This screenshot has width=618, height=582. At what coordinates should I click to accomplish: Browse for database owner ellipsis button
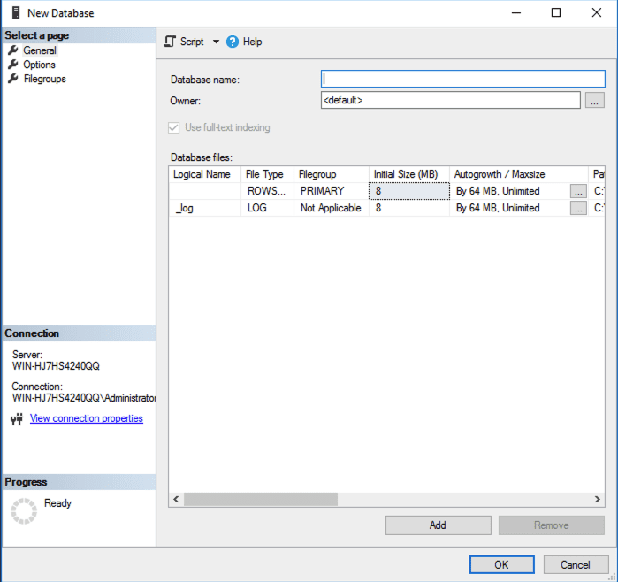(595, 100)
